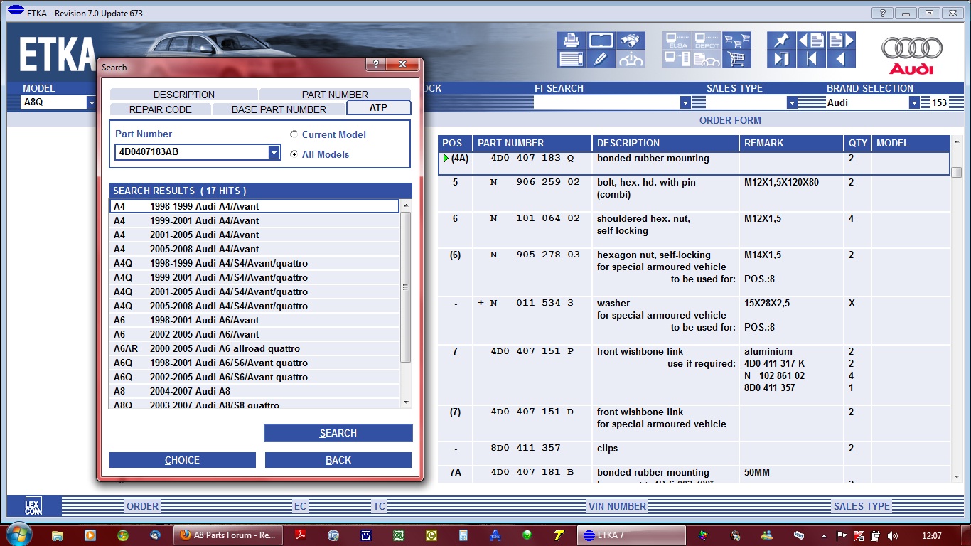Click scroll down arrow in search results
Image resolution: width=971 pixels, height=546 pixels.
coord(406,402)
